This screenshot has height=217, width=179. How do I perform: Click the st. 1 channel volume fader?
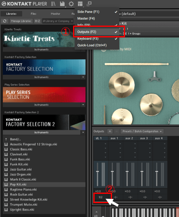pyautogui.click(x=97, y=171)
